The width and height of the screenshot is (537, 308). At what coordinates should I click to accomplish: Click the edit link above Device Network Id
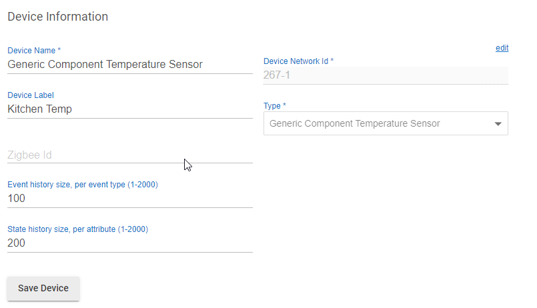tap(502, 48)
